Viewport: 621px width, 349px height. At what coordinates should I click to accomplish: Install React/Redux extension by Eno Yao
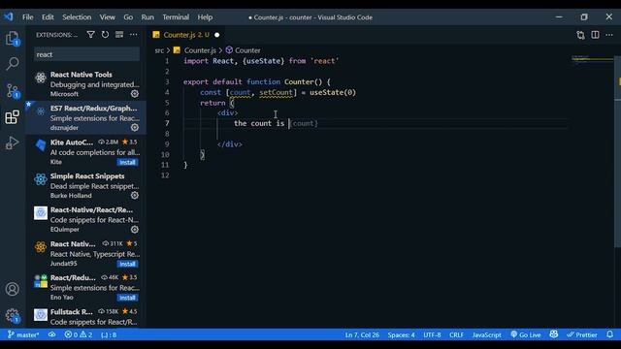coord(127,298)
